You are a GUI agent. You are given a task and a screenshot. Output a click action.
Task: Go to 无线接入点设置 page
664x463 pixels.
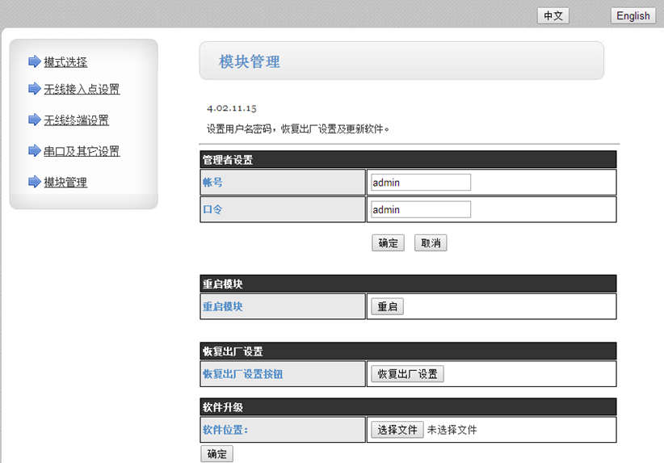[x=82, y=90]
